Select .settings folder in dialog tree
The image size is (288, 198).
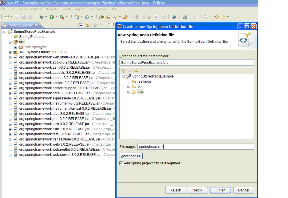coord(144,81)
